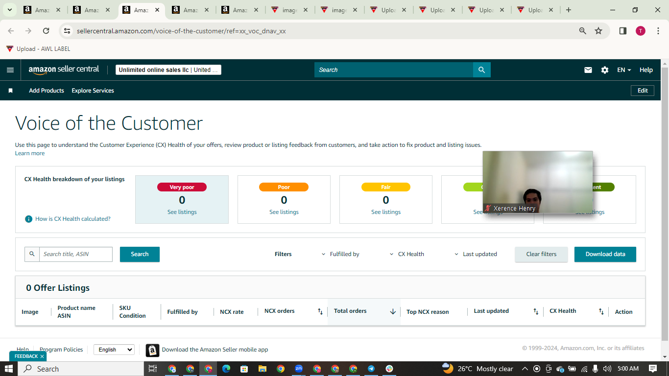The image size is (669, 376).
Task: Sort listings by Last updated column
Action: 536,311
